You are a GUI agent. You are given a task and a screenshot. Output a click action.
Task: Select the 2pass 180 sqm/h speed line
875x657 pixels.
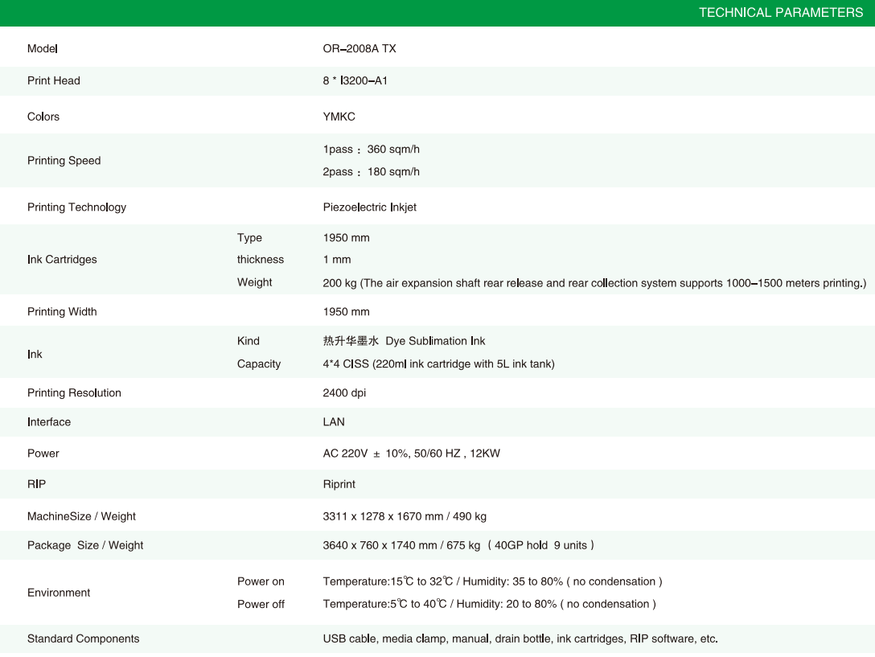371,172
